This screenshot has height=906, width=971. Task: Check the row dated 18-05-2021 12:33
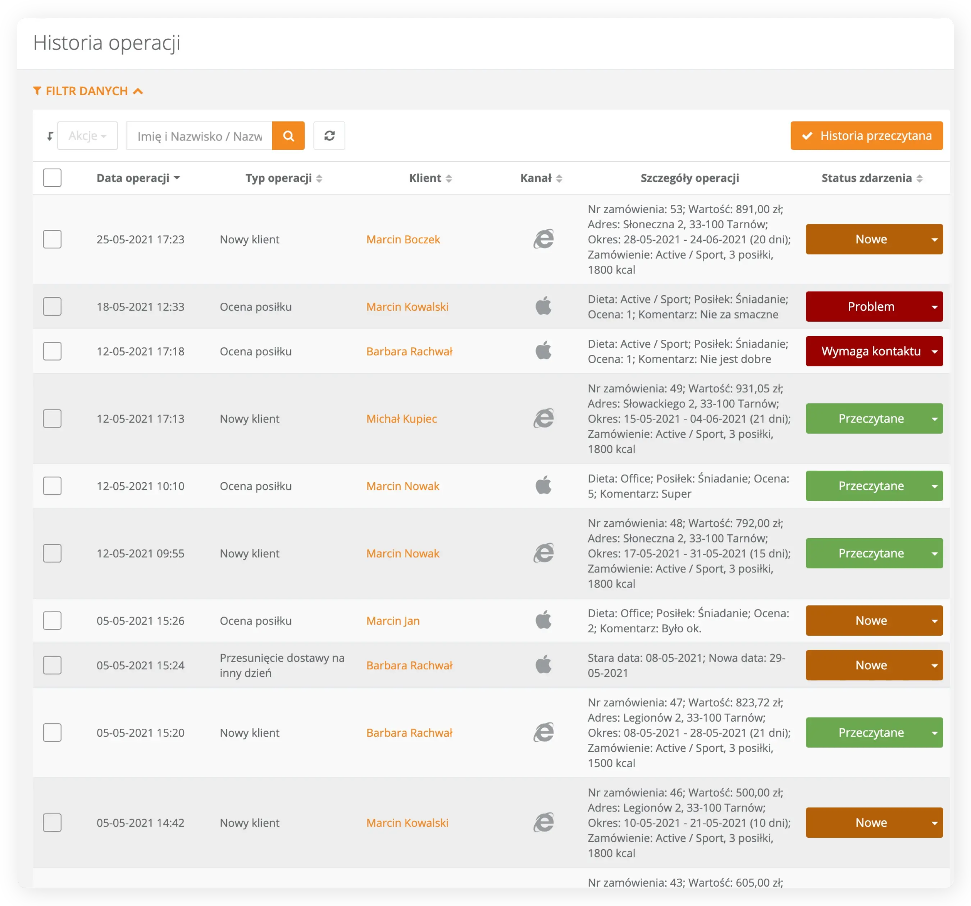point(52,307)
